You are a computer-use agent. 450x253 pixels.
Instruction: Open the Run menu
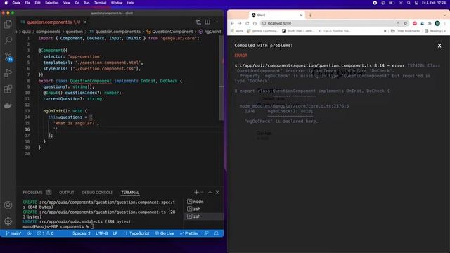point(86,3)
